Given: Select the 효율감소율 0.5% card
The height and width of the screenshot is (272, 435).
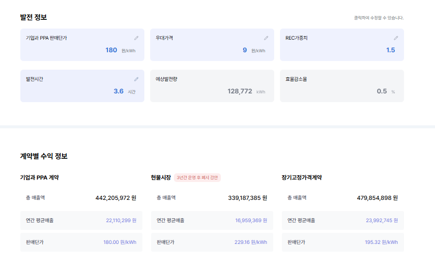Looking at the screenshot, I should (x=342, y=86).
